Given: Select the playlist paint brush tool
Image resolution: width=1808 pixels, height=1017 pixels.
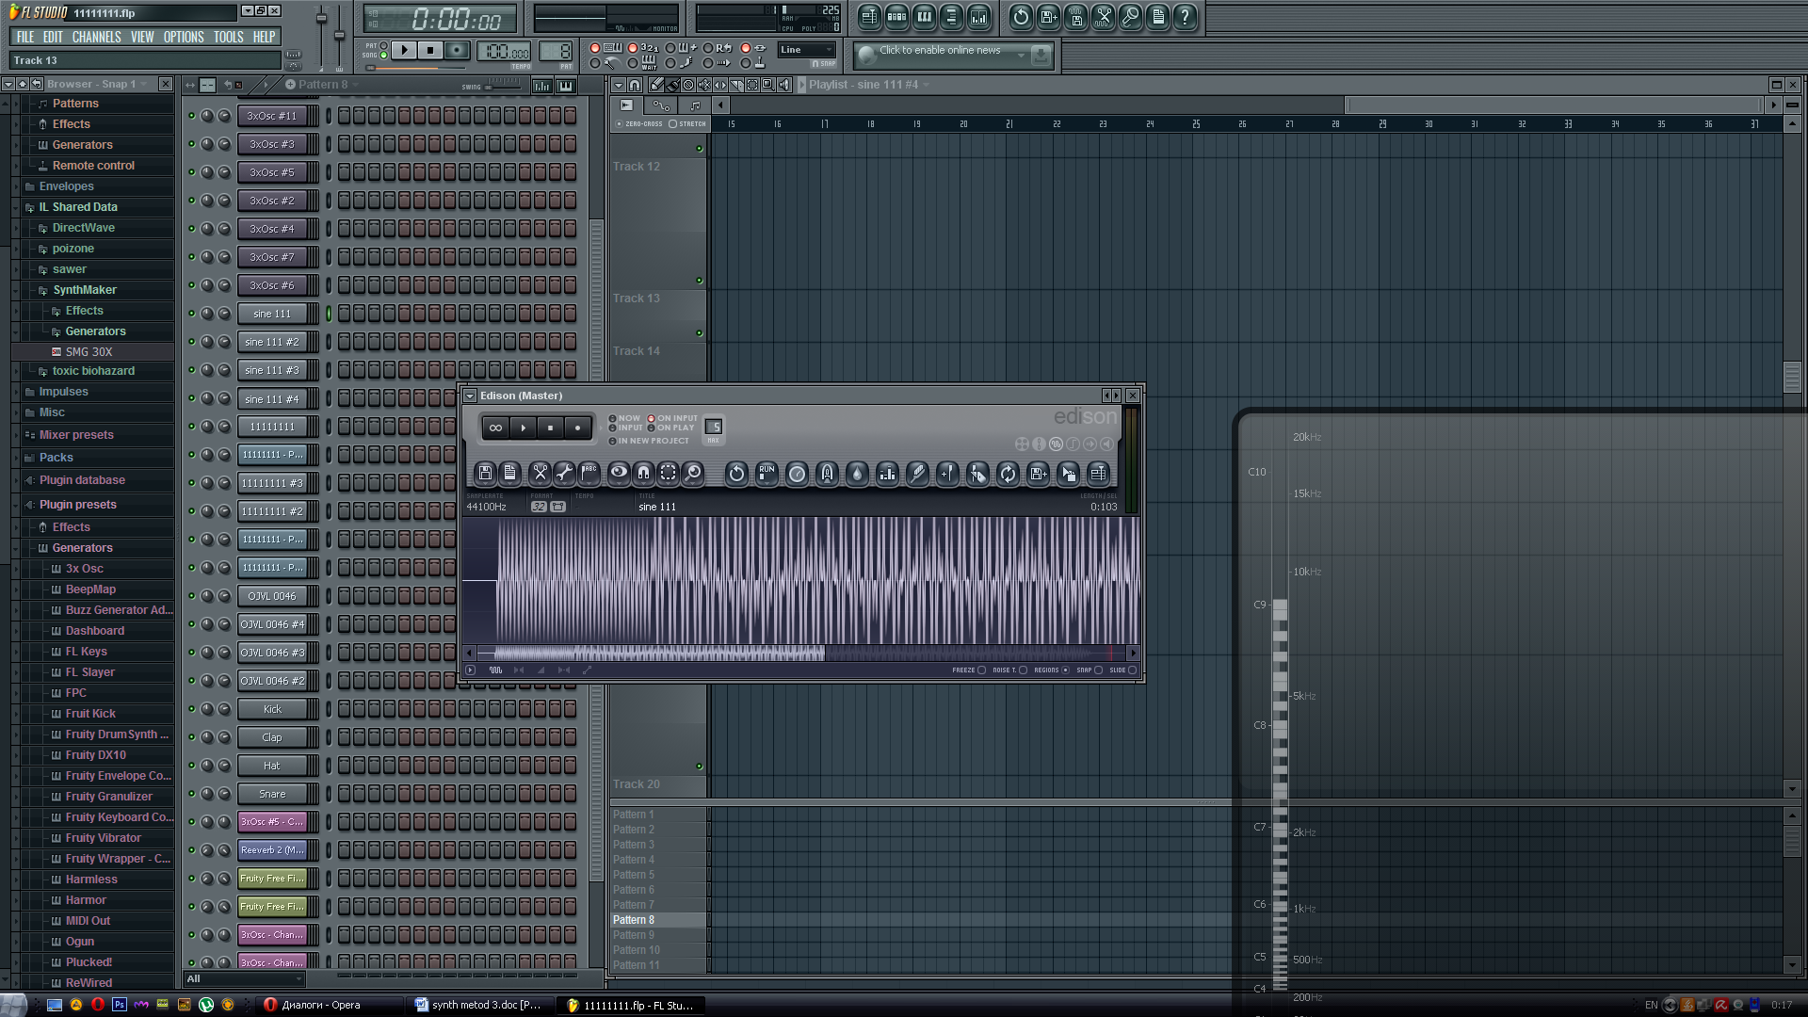Looking at the screenshot, I should click(x=672, y=85).
